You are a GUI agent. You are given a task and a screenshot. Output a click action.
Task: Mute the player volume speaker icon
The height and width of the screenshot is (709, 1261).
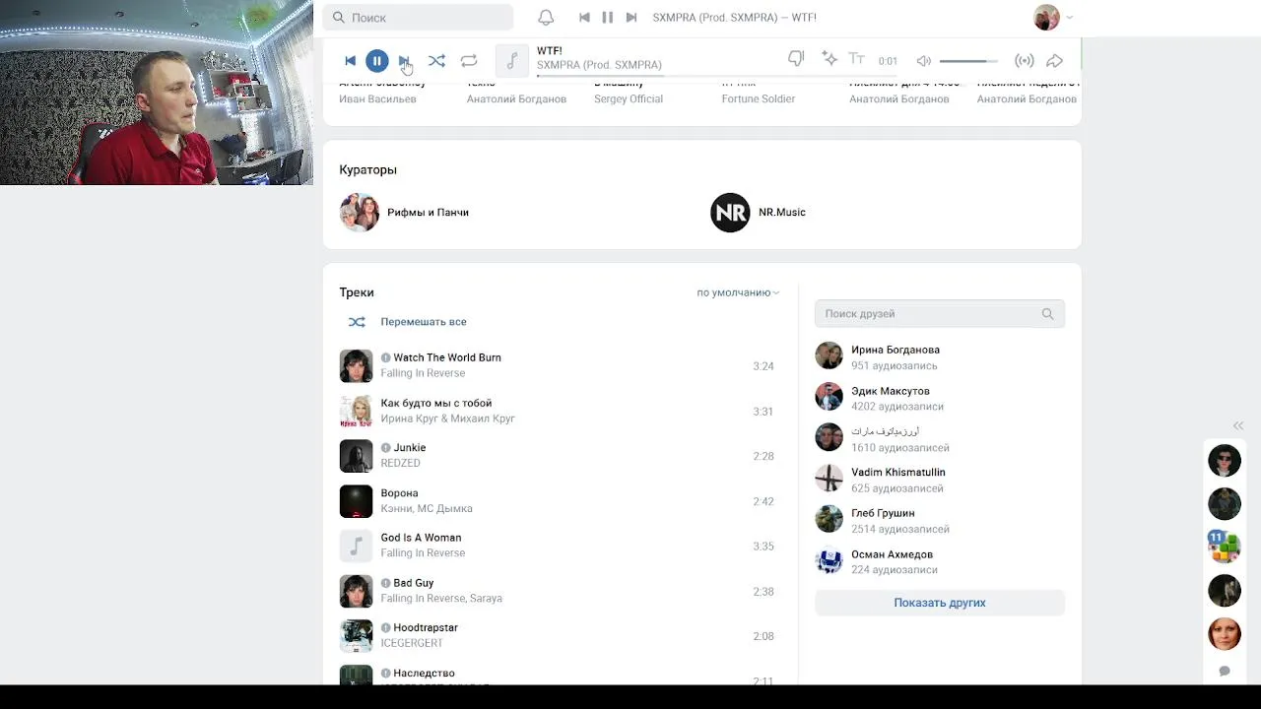click(923, 61)
